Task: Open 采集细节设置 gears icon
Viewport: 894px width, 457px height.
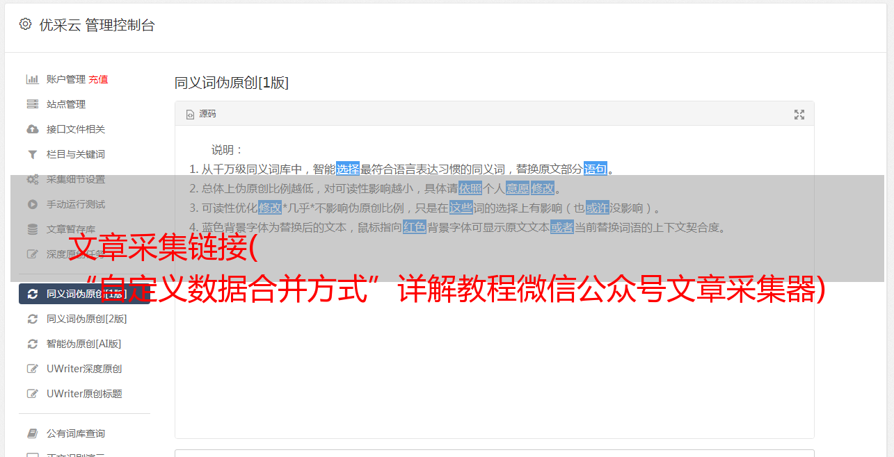Action: coord(32,179)
